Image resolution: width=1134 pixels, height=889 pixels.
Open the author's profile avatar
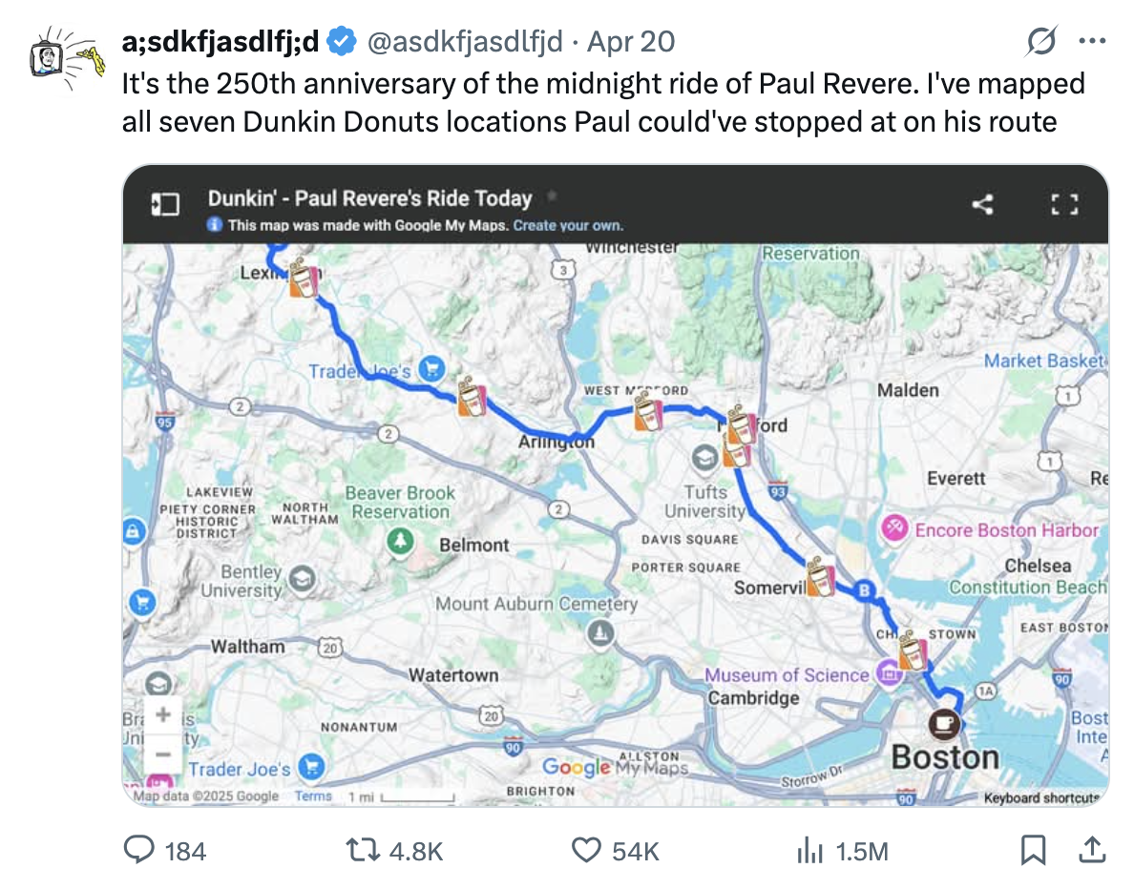(62, 57)
